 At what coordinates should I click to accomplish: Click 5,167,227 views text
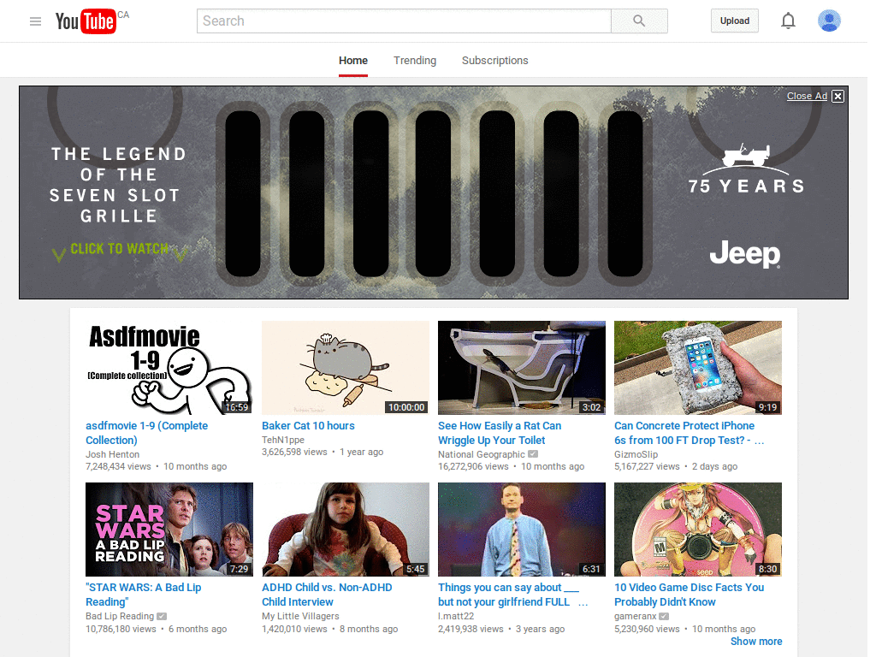647,466
